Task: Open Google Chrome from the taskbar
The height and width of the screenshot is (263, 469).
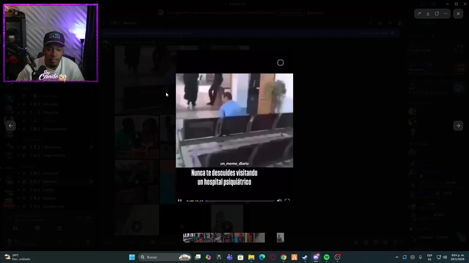Action: [284, 257]
